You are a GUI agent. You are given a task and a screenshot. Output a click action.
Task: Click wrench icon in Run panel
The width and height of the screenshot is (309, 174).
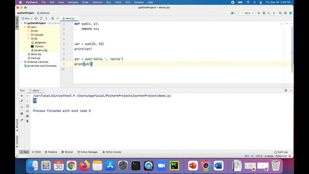click(22, 101)
